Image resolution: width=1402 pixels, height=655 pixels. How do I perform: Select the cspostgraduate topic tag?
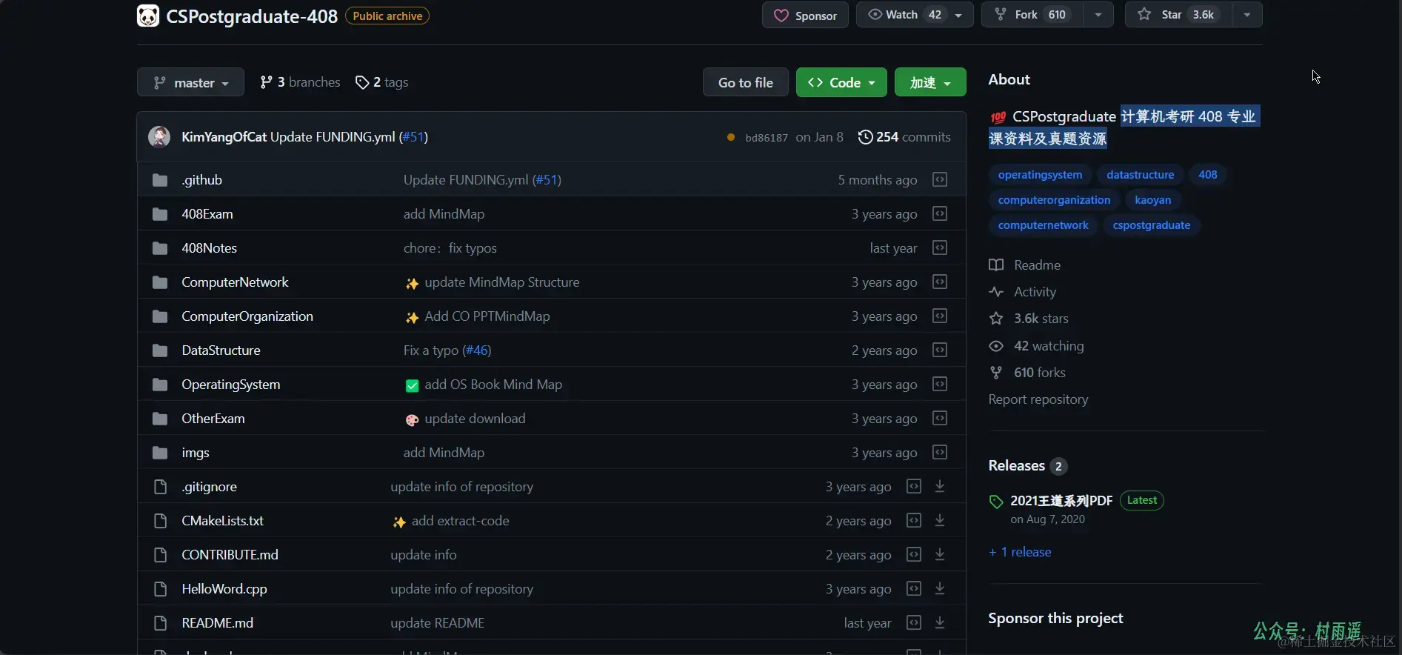tap(1151, 225)
